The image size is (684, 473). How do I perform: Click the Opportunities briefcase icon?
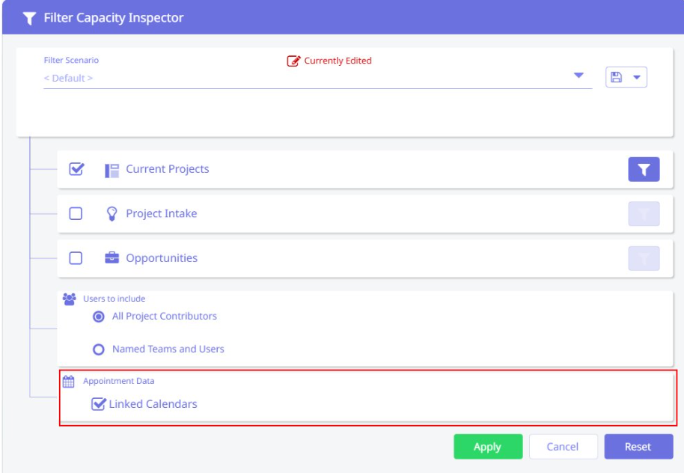(112, 258)
